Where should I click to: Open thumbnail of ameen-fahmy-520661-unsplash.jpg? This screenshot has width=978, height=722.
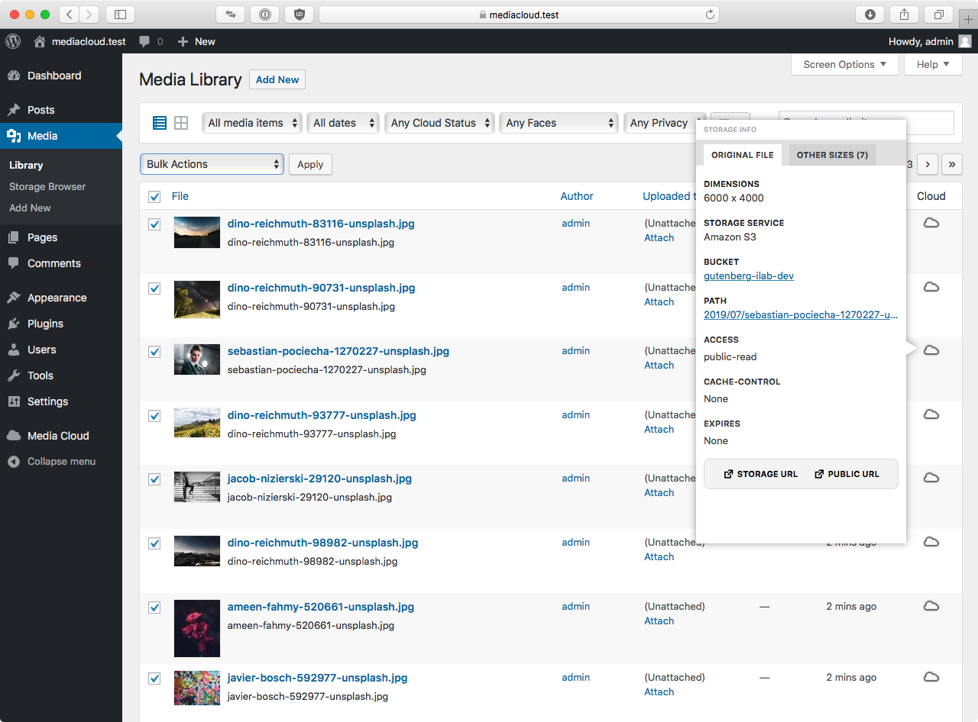pyautogui.click(x=197, y=628)
